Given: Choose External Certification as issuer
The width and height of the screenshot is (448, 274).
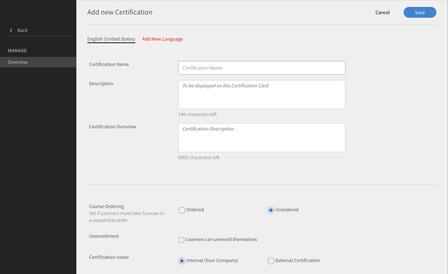Looking at the screenshot, I should [271, 261].
